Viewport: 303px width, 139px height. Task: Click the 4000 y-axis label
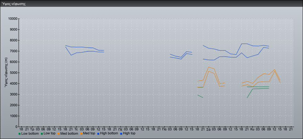[14, 83]
